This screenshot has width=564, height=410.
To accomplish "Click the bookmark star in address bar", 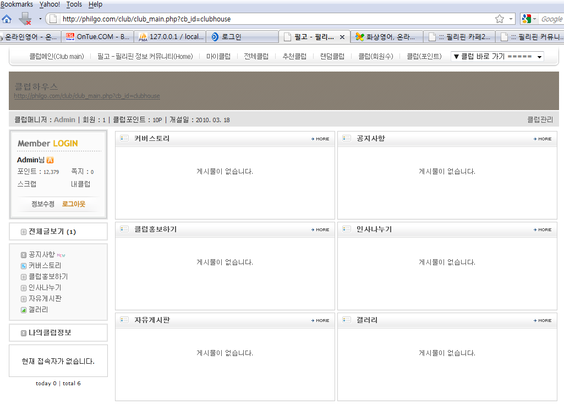I will (x=499, y=19).
